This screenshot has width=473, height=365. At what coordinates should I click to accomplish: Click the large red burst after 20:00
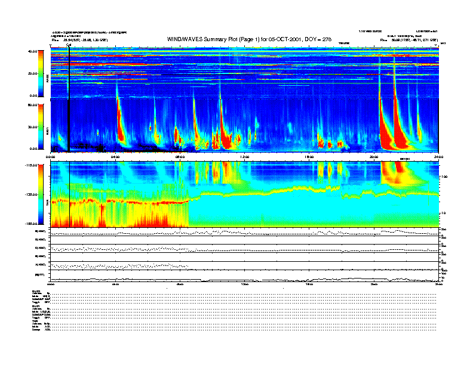point(386,132)
